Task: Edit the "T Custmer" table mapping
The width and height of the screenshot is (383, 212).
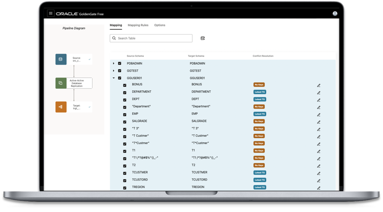Action: (318, 137)
